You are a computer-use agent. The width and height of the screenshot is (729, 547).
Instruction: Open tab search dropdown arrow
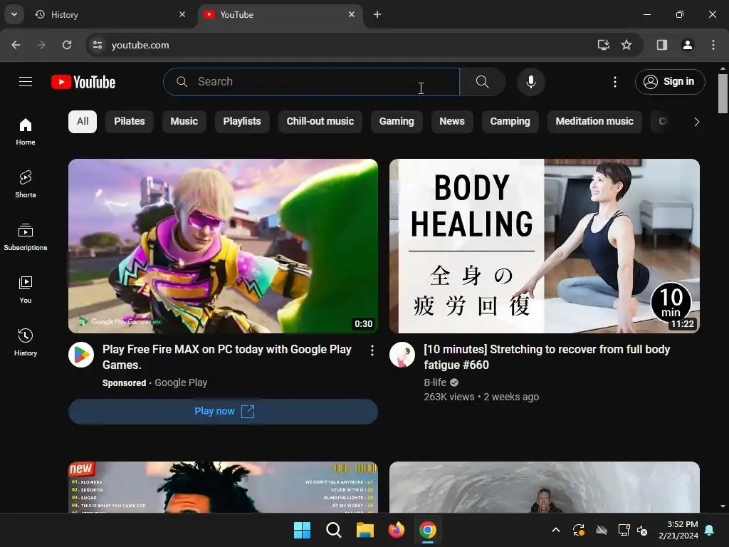click(14, 14)
